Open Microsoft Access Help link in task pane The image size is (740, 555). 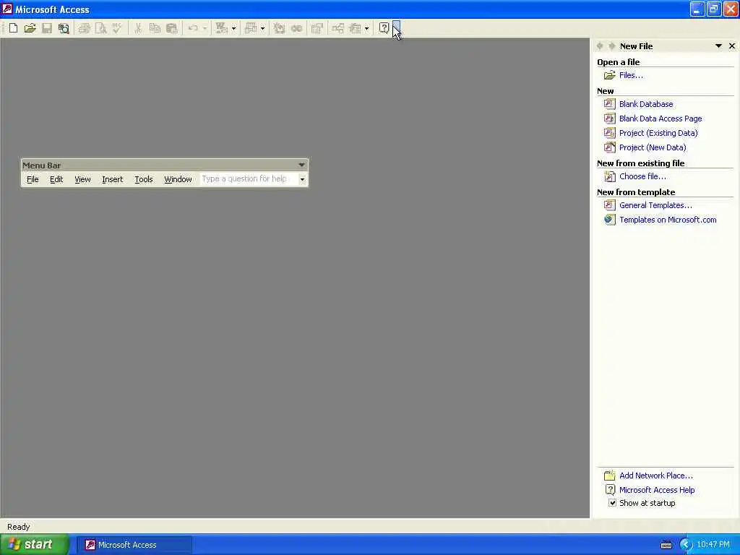(x=657, y=490)
